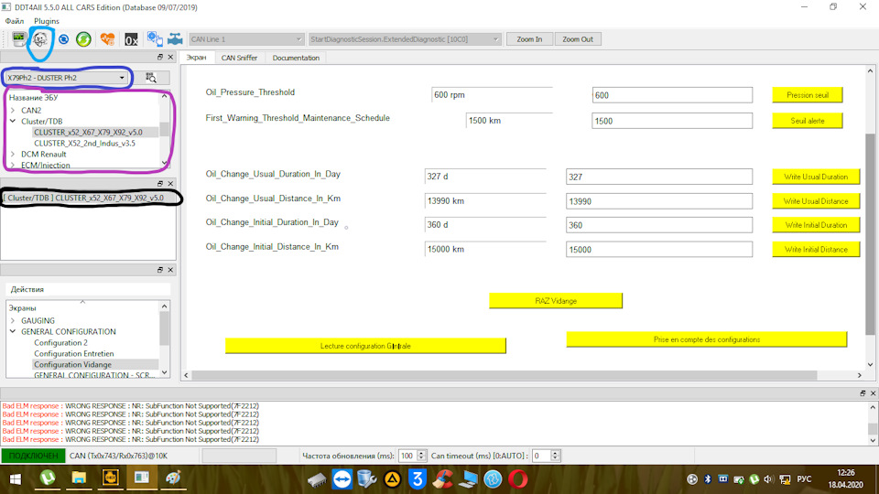The height and width of the screenshot is (494, 879).
Task: Float the log output panel
Action: (863, 393)
